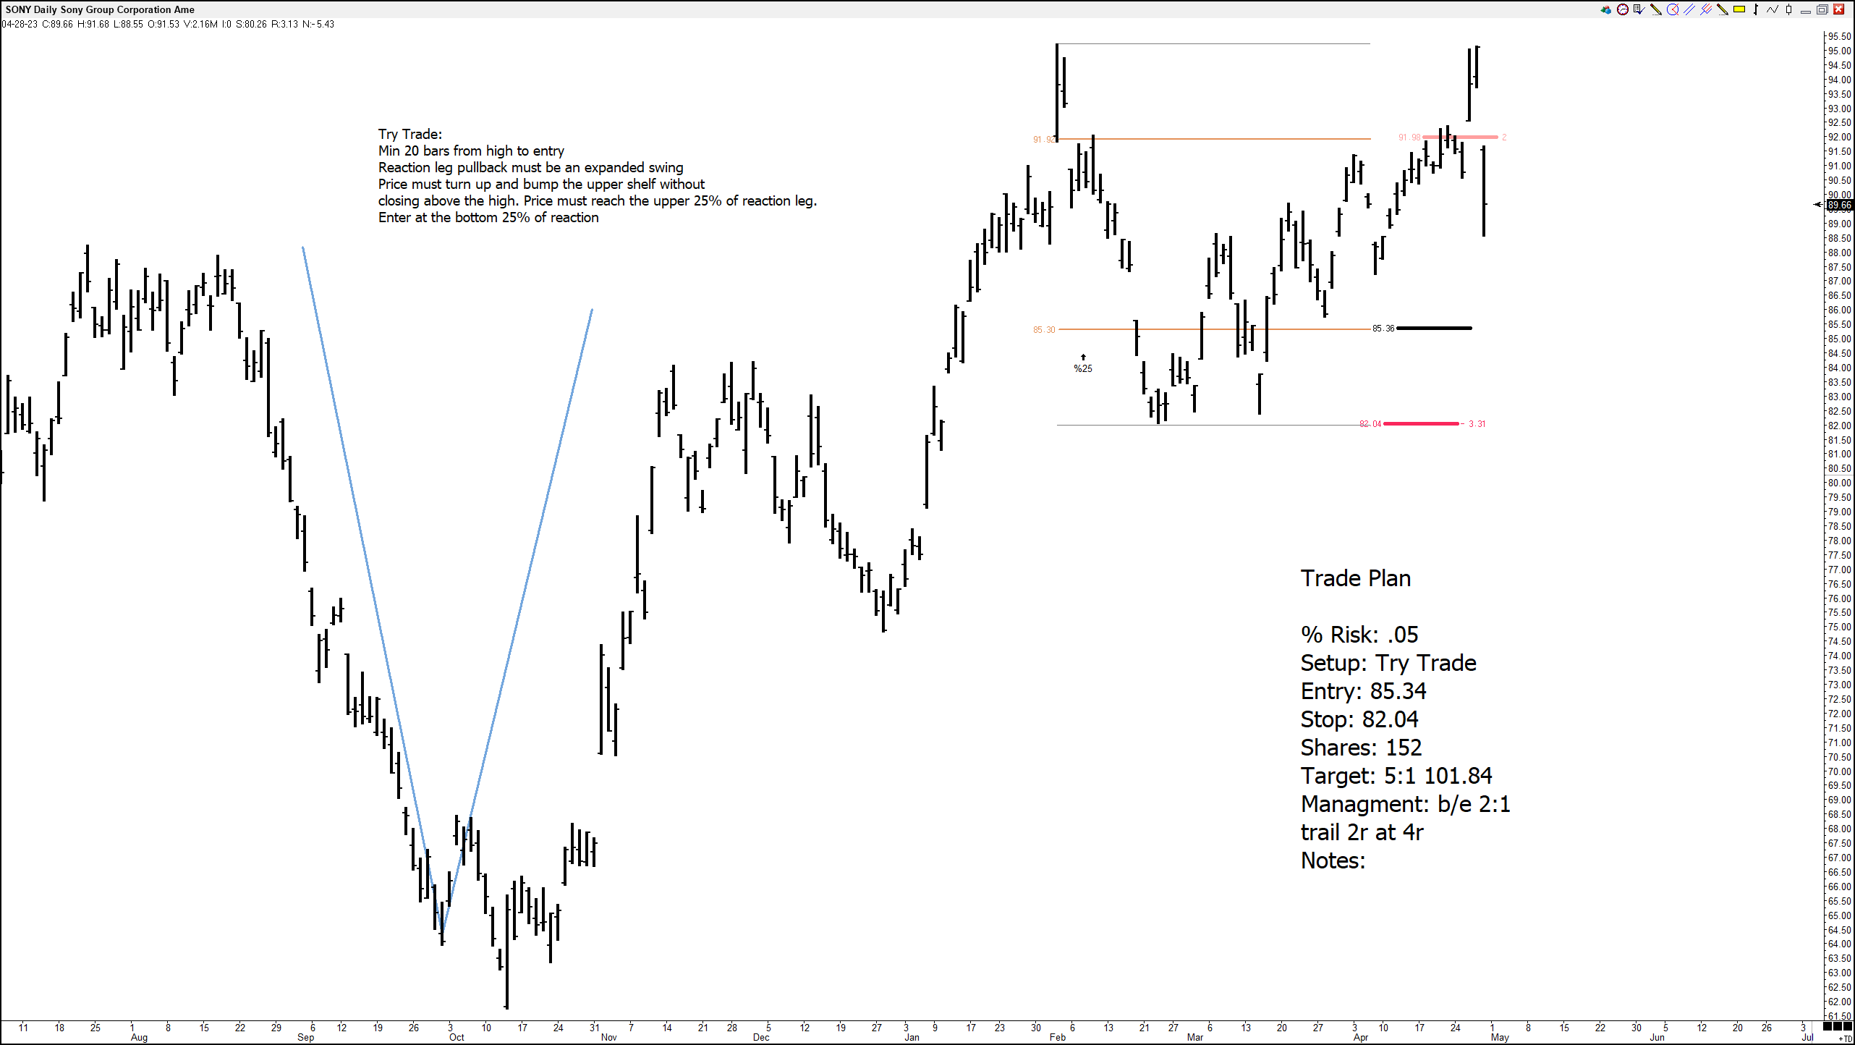
Task: Click the SONY Daily chart title
Action: [100, 9]
